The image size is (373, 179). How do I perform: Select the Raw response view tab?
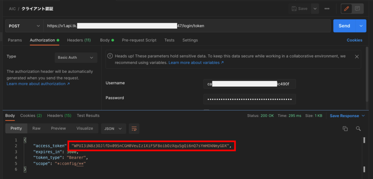click(36, 129)
